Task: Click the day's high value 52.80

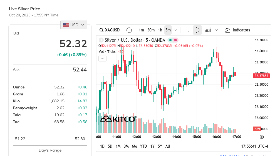Action: 80,139
